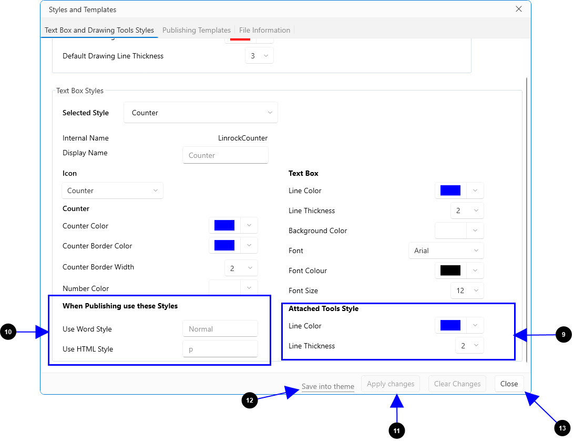The width and height of the screenshot is (574, 441).
Task: Click the Clear Changes button
Action: (x=457, y=384)
